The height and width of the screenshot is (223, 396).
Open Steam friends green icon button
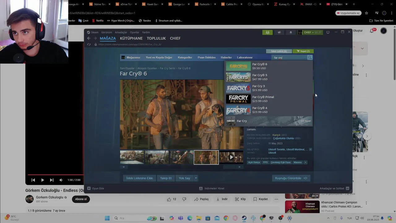pos(267,32)
